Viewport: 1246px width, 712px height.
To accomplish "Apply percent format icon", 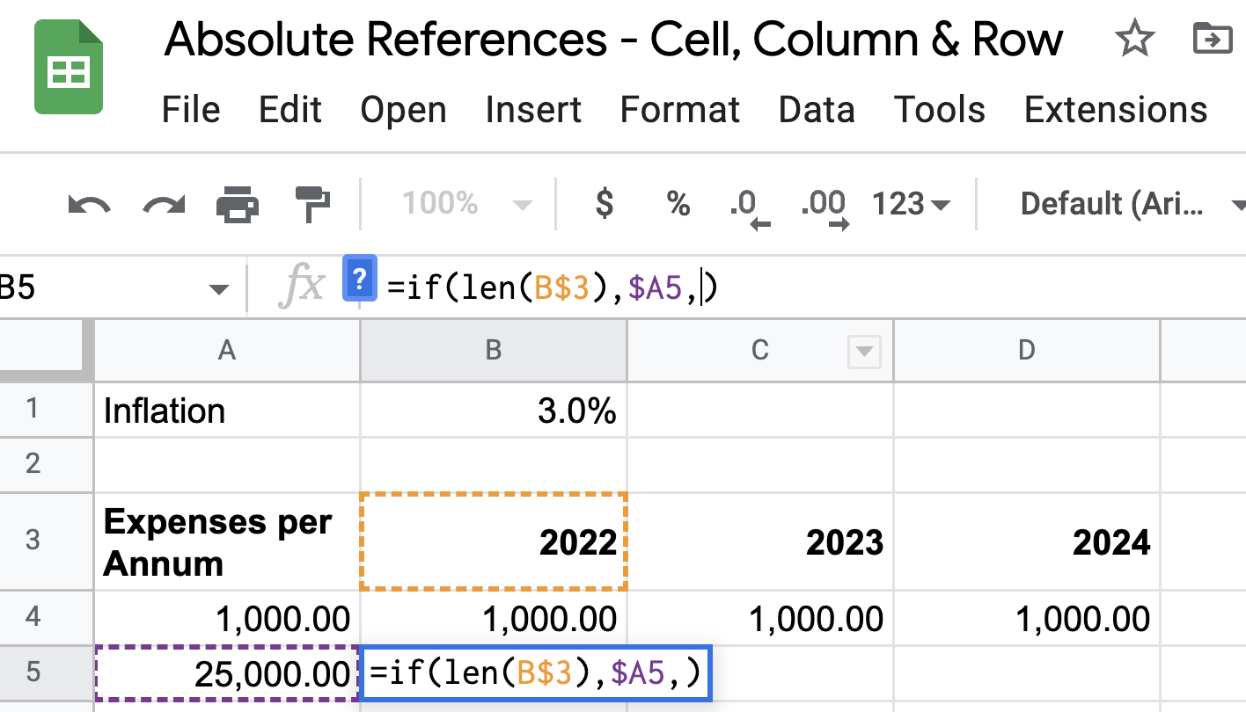I will point(677,203).
